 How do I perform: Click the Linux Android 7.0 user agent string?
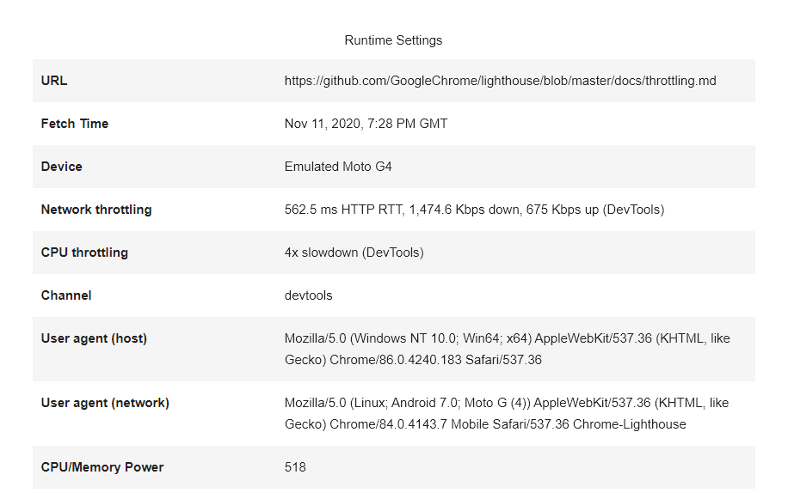pyautogui.click(x=507, y=413)
